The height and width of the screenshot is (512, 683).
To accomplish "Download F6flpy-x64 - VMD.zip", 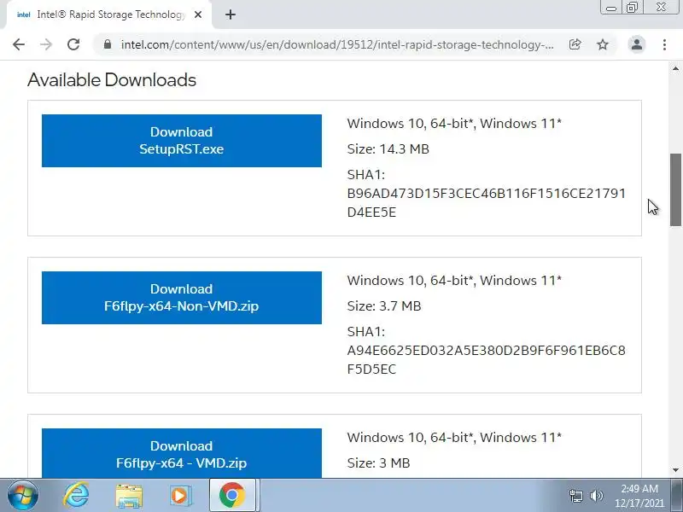I will [182, 453].
